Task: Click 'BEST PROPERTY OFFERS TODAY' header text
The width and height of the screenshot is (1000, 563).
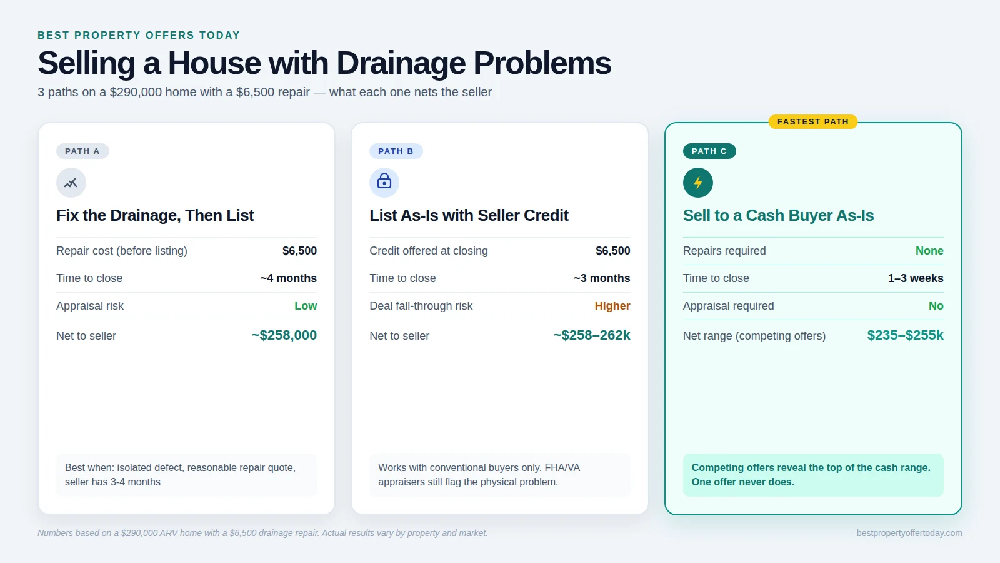Action: pyautogui.click(x=139, y=35)
